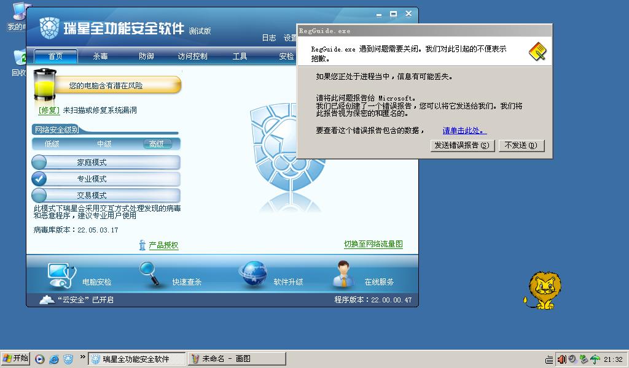Click the Rising shield logo in title bar
Screen dimensions: 629x368
[x=49, y=28]
